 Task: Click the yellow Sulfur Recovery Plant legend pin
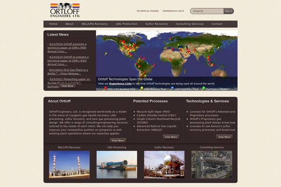(141, 88)
